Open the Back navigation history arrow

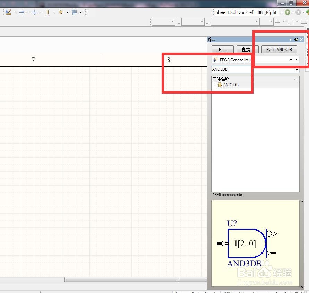(293, 12)
